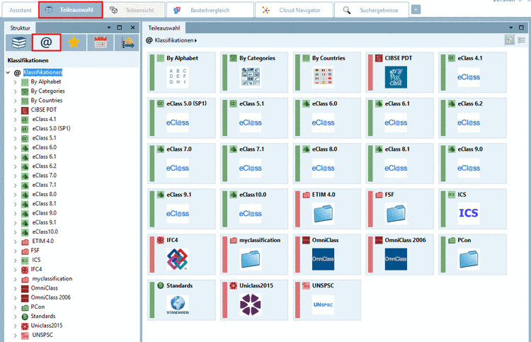Open the myclassification folder tile

pos(254,254)
